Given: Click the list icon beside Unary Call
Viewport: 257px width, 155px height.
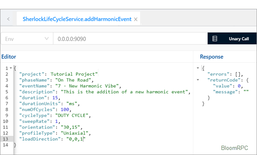Looking at the screenshot, I should [215, 39].
